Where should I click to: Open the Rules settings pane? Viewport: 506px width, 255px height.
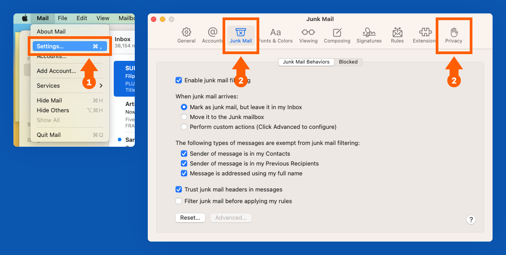[x=397, y=35]
